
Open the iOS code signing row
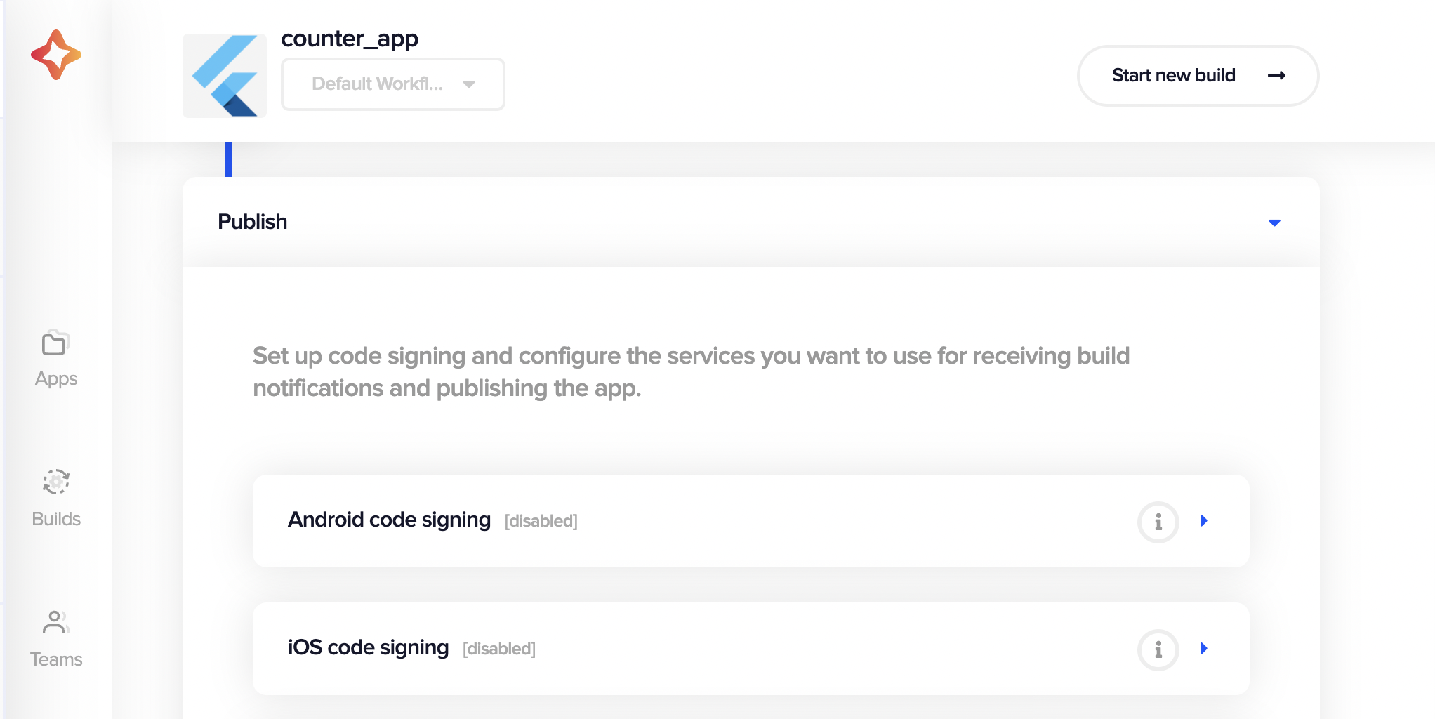(x=751, y=649)
